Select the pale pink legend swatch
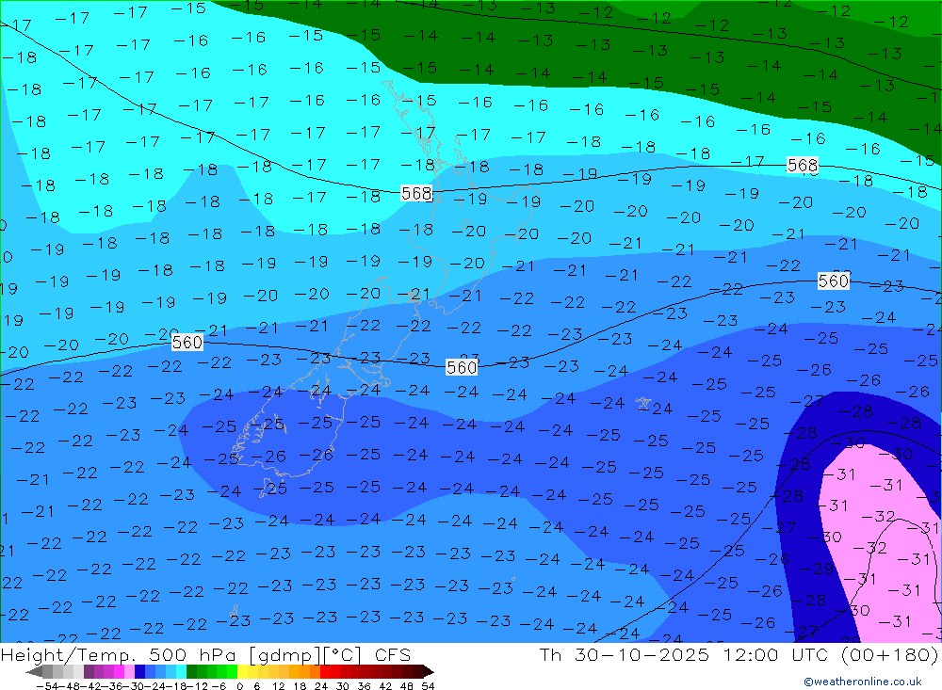 (x=129, y=671)
